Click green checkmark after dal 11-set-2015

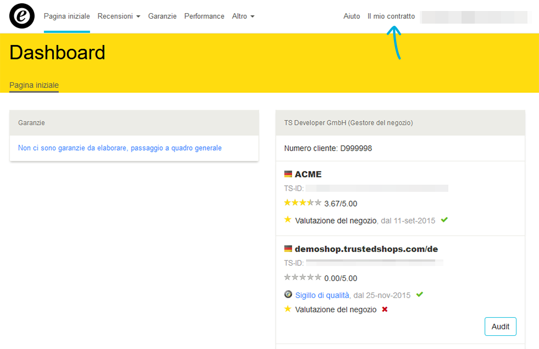[444, 220]
